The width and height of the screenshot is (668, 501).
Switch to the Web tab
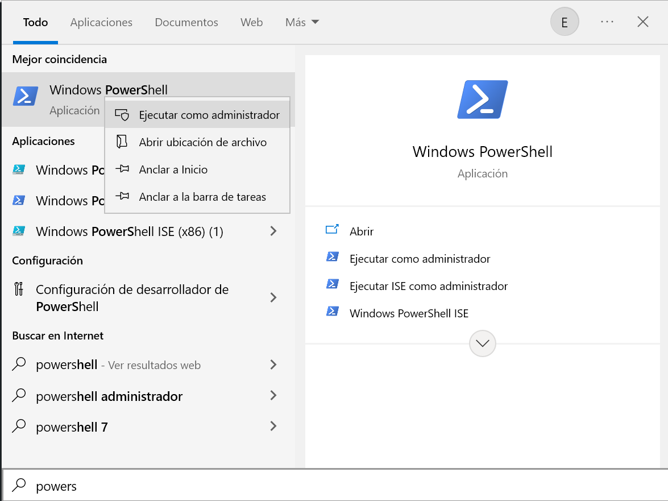[x=252, y=22]
